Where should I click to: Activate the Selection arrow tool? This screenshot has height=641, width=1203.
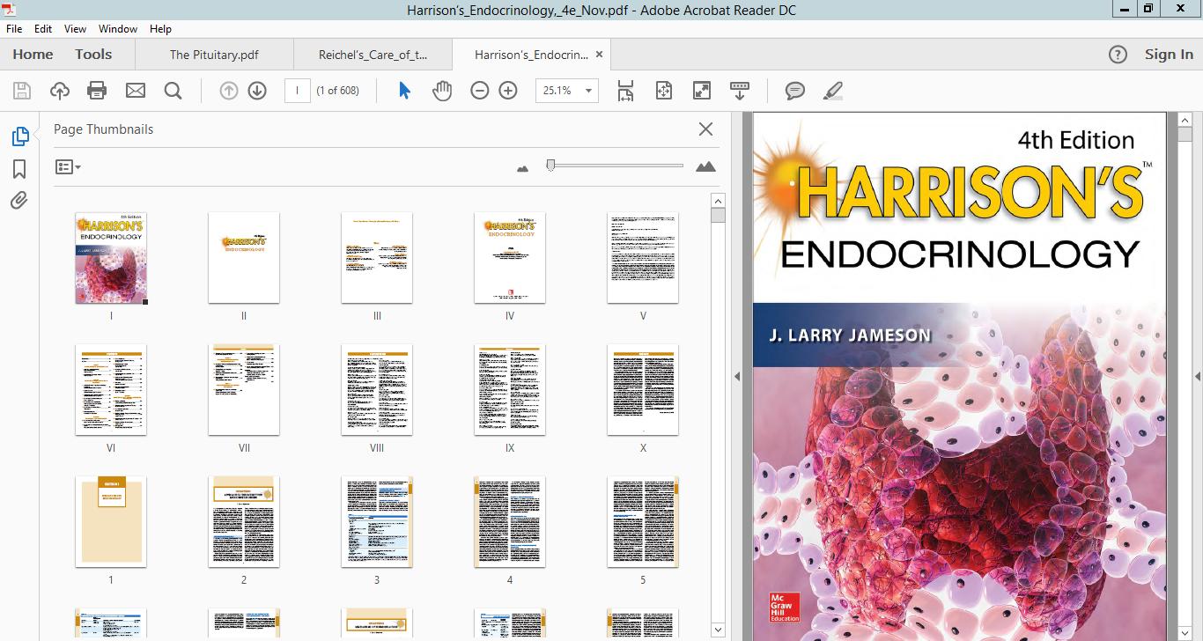(x=404, y=90)
